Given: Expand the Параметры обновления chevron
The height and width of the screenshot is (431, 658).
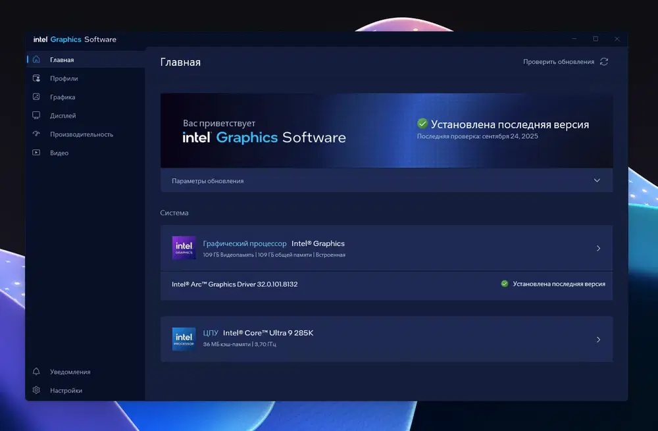Looking at the screenshot, I should pos(597,180).
